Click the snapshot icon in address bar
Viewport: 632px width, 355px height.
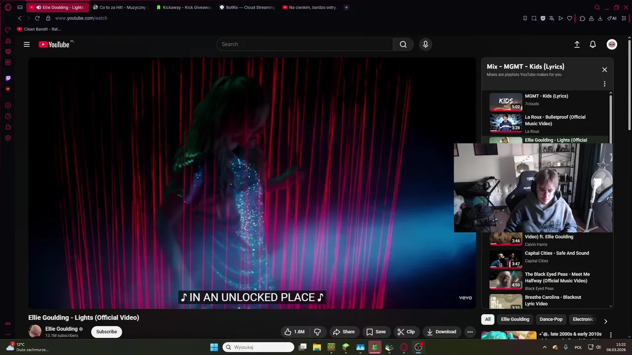click(534, 18)
